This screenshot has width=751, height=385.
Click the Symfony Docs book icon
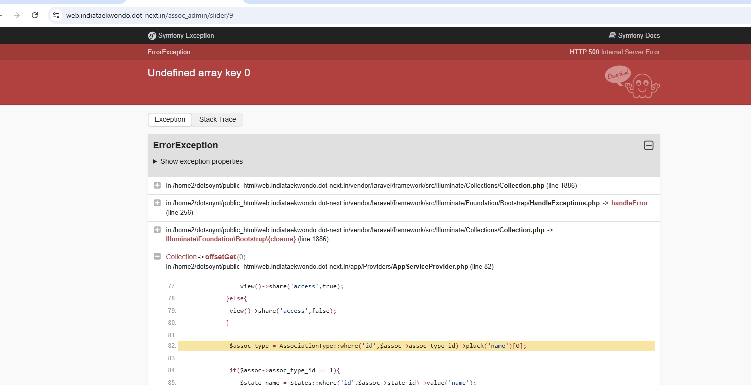(x=612, y=35)
